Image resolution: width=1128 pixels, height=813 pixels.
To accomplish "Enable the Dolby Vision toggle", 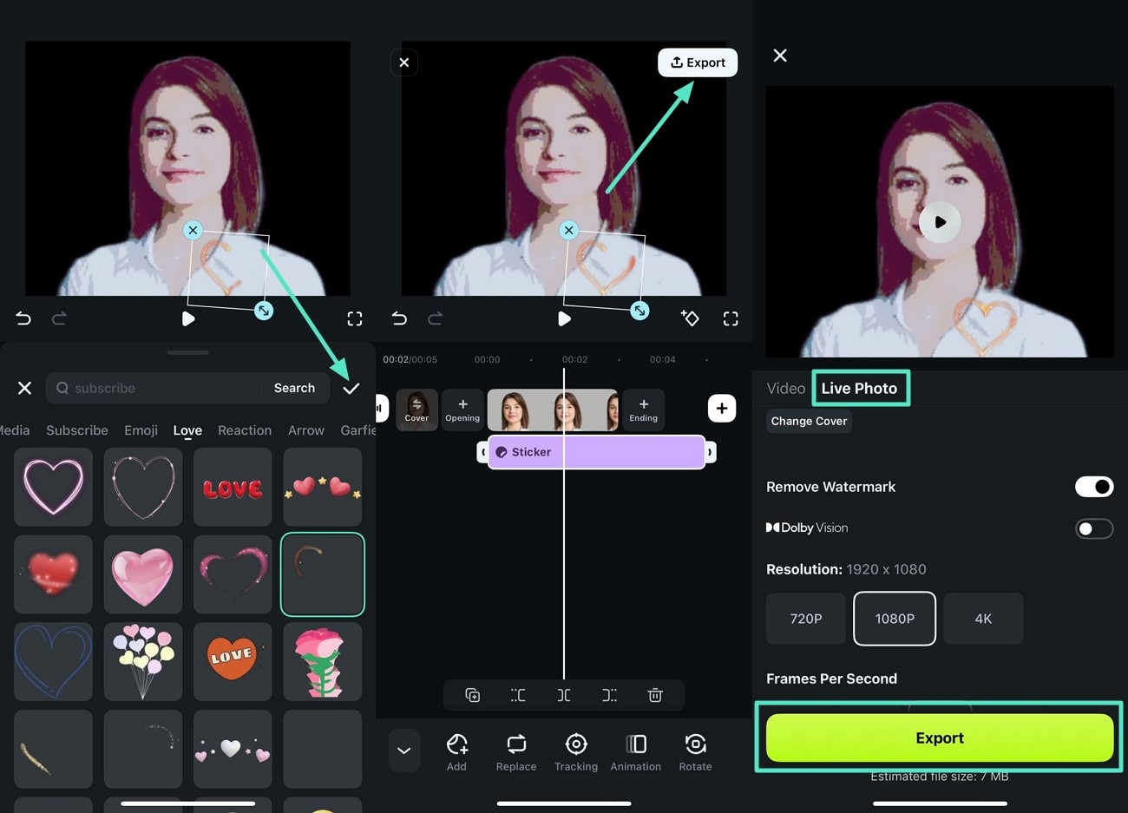I will (1094, 528).
